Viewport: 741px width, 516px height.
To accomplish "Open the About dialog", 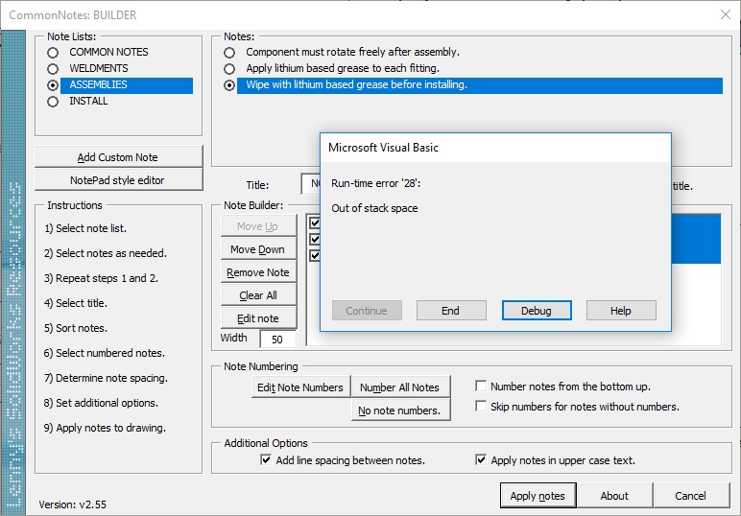I will (614, 495).
